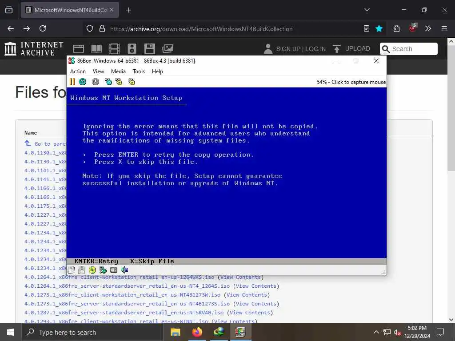Open the Internet Archive video film icon

point(114,49)
